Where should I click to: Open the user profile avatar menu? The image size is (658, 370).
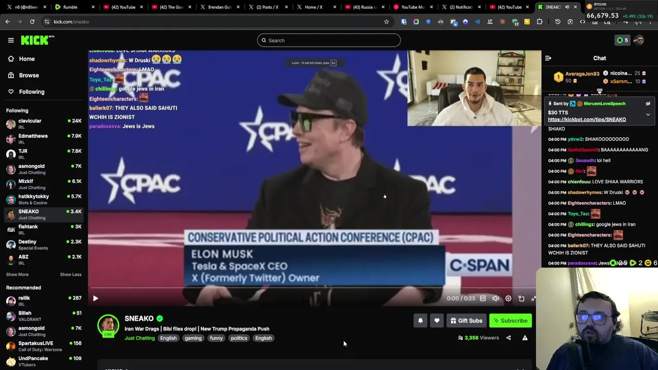tap(639, 40)
